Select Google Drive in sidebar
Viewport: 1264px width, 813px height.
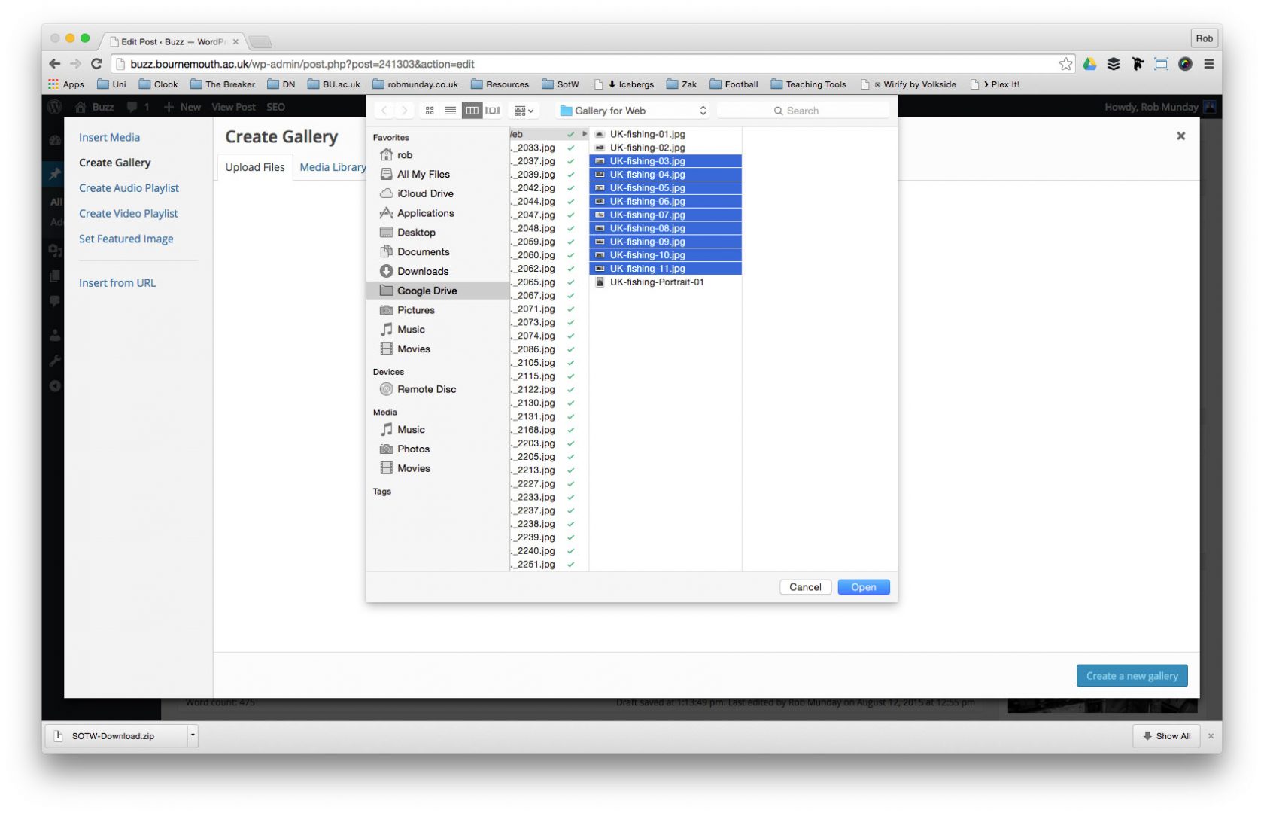(438, 291)
